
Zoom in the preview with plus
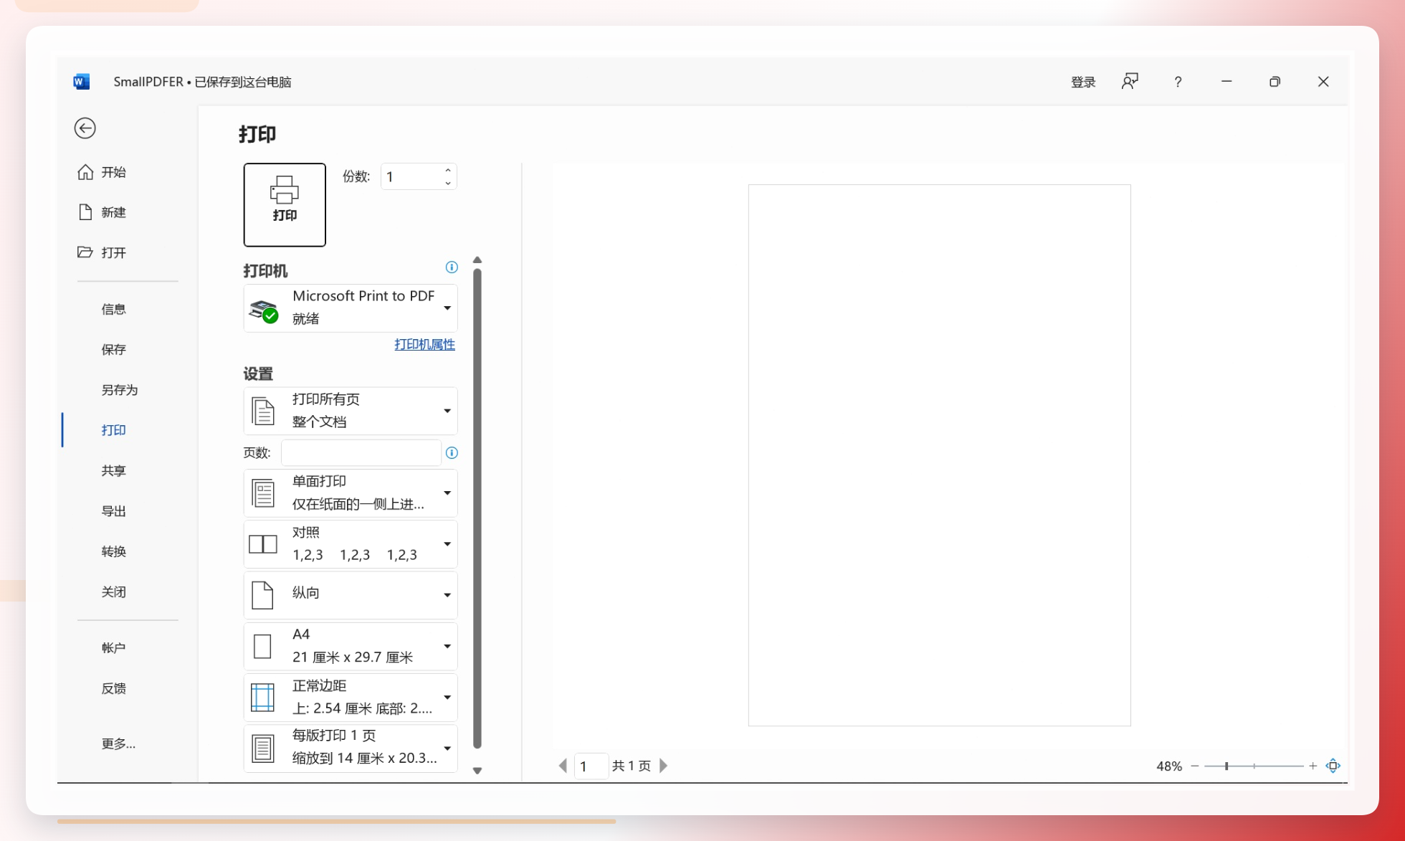pyautogui.click(x=1313, y=766)
